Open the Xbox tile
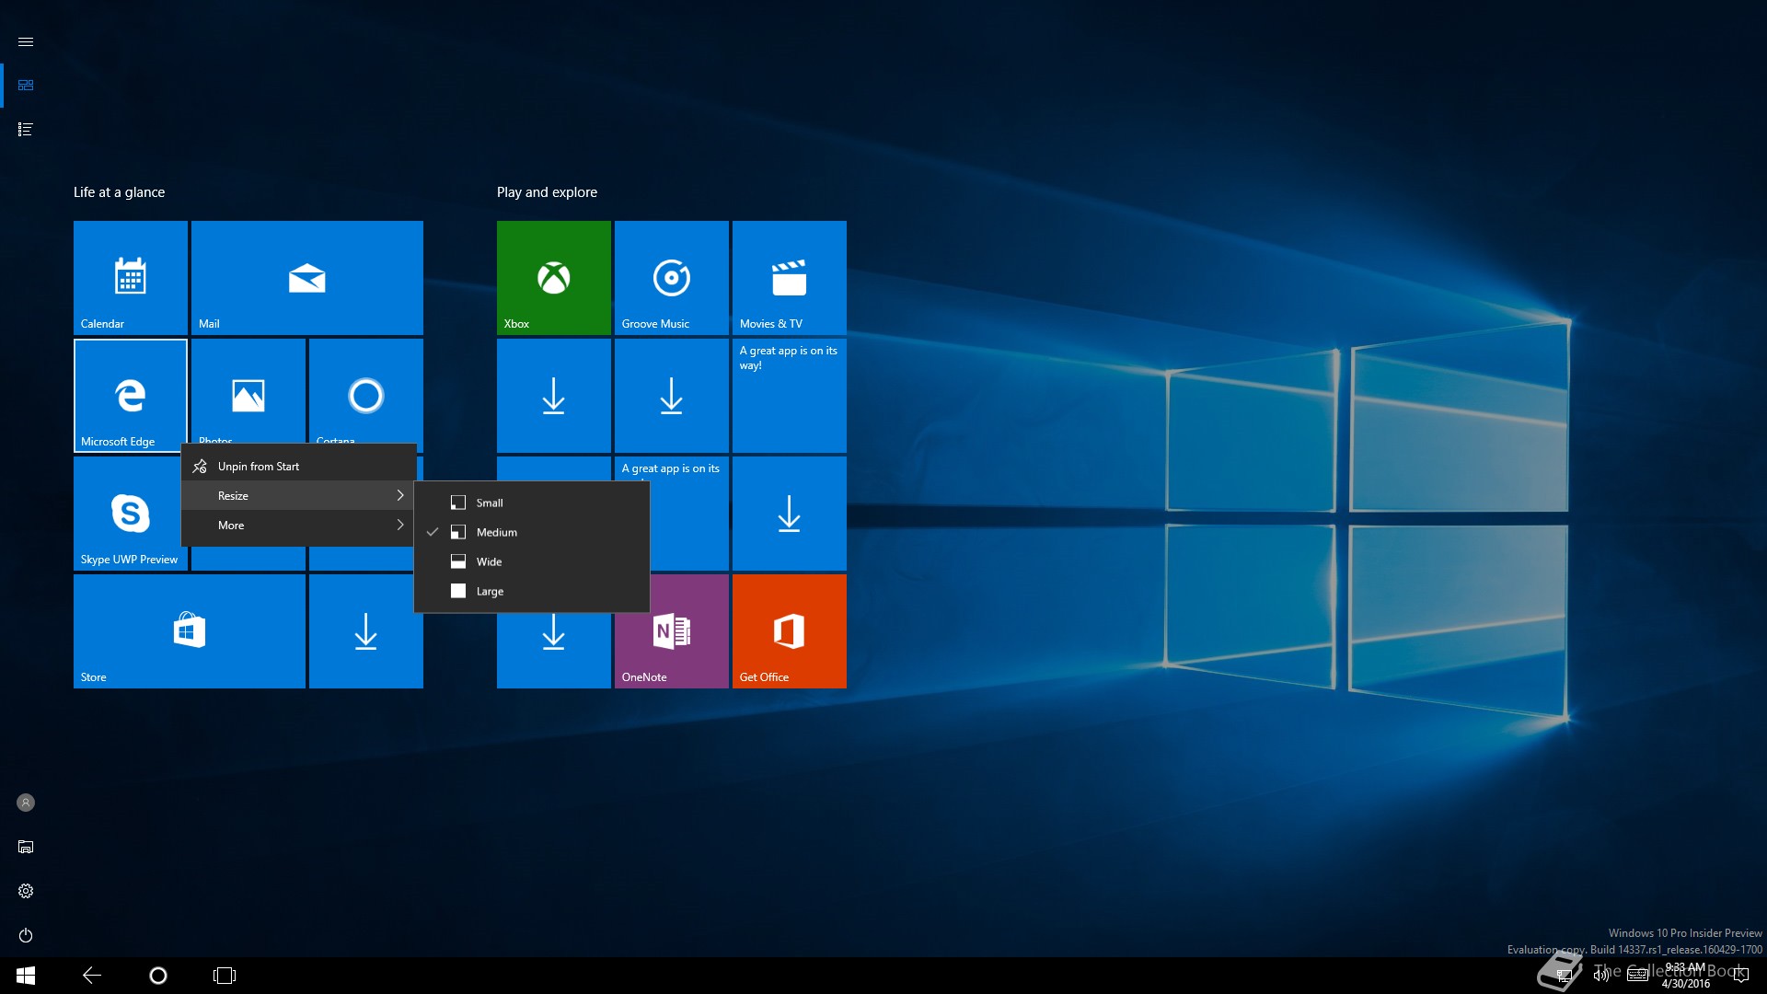The image size is (1767, 994). [553, 277]
